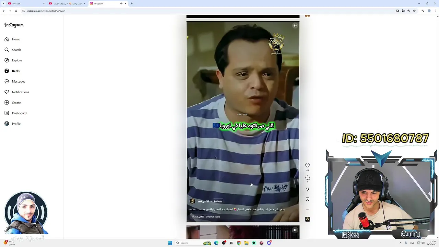Like the reel with heart icon
The width and height of the screenshot is (439, 247).
click(x=307, y=165)
